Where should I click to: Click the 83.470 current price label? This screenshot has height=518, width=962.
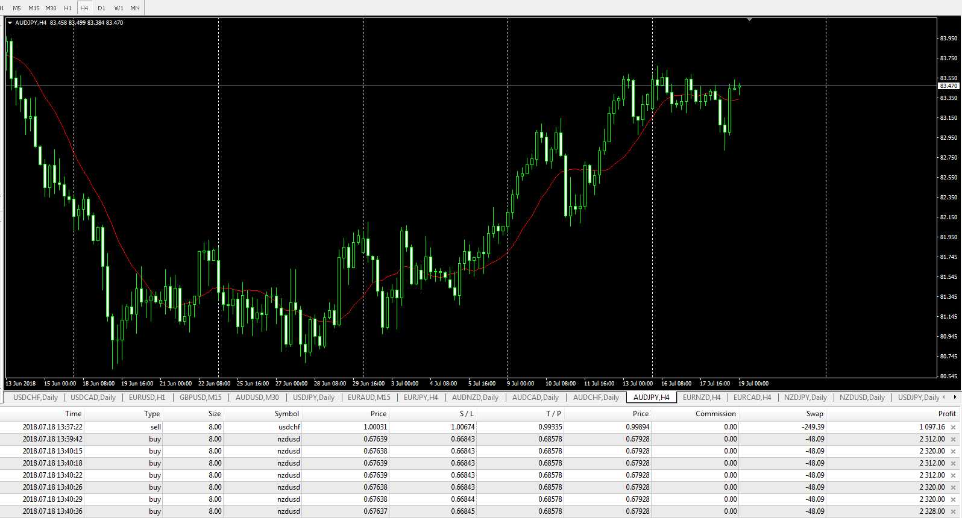click(948, 86)
